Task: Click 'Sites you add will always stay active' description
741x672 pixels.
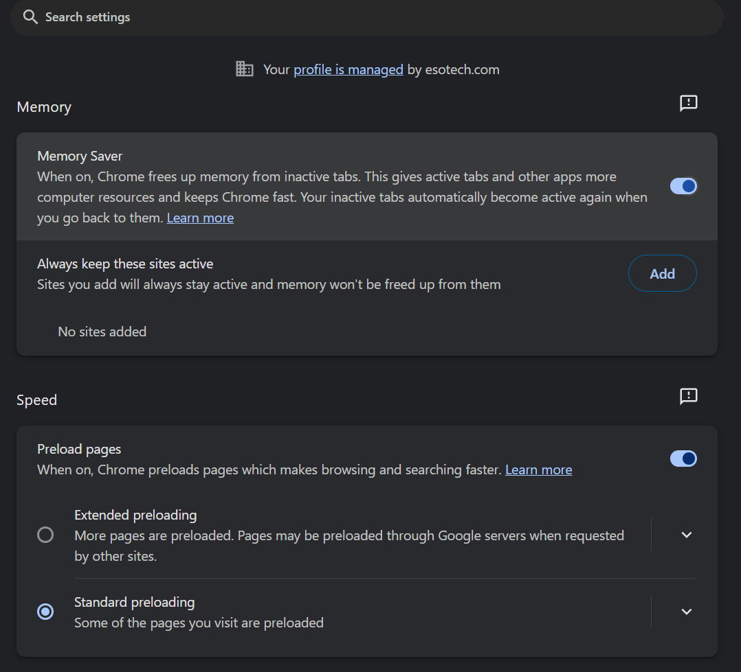Action: point(269,284)
